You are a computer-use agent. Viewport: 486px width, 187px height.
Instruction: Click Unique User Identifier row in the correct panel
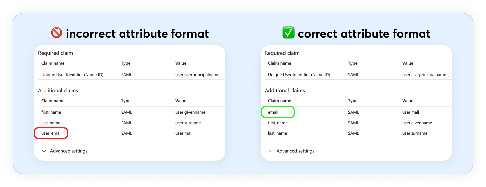299,75
